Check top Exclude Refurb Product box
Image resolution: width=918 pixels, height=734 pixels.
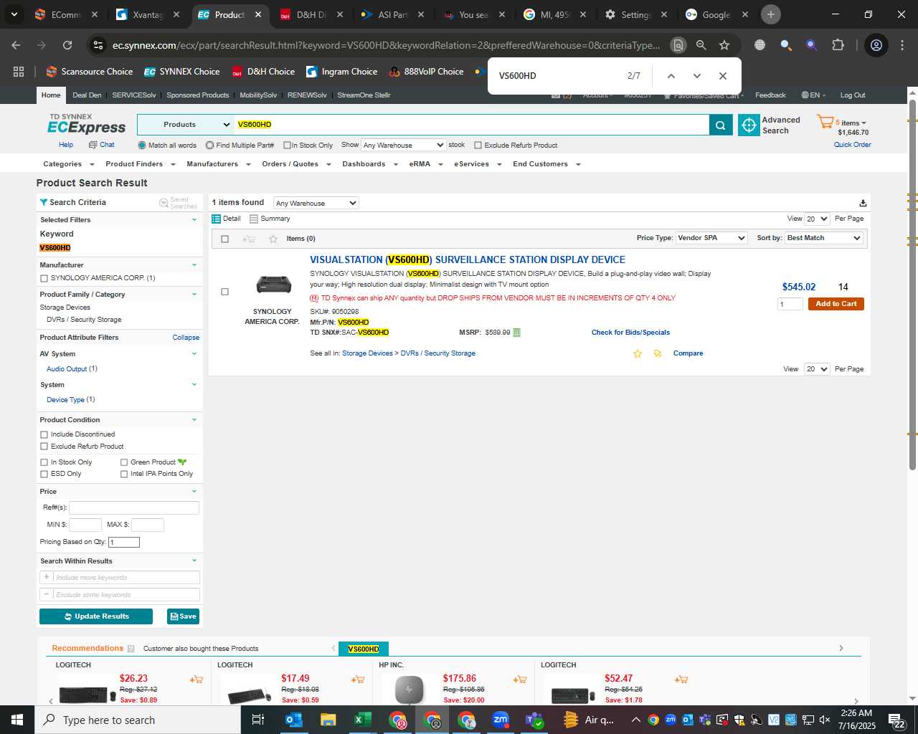coord(478,146)
